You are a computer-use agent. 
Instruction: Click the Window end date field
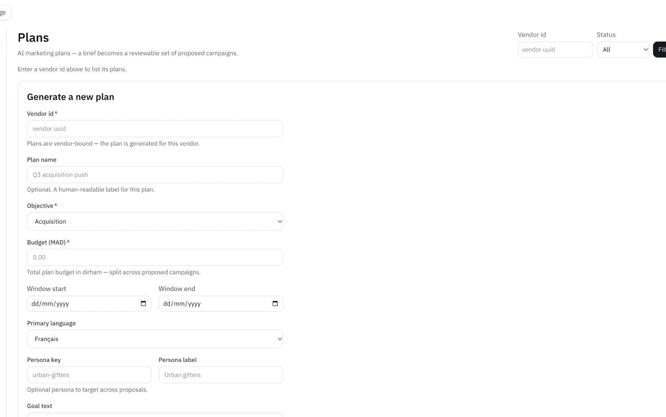(221, 304)
